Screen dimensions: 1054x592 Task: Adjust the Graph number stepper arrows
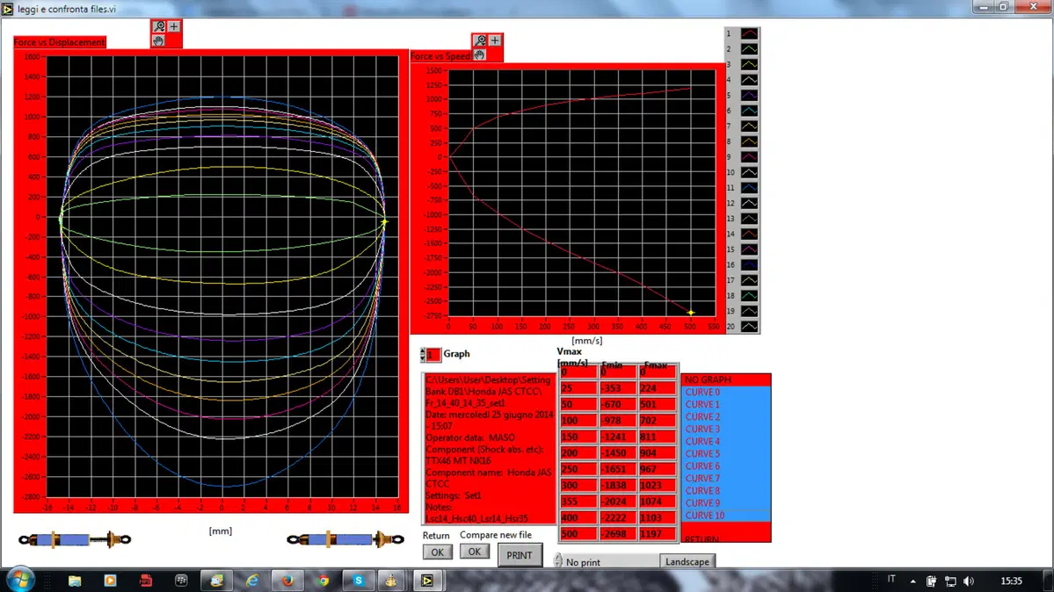click(x=423, y=354)
